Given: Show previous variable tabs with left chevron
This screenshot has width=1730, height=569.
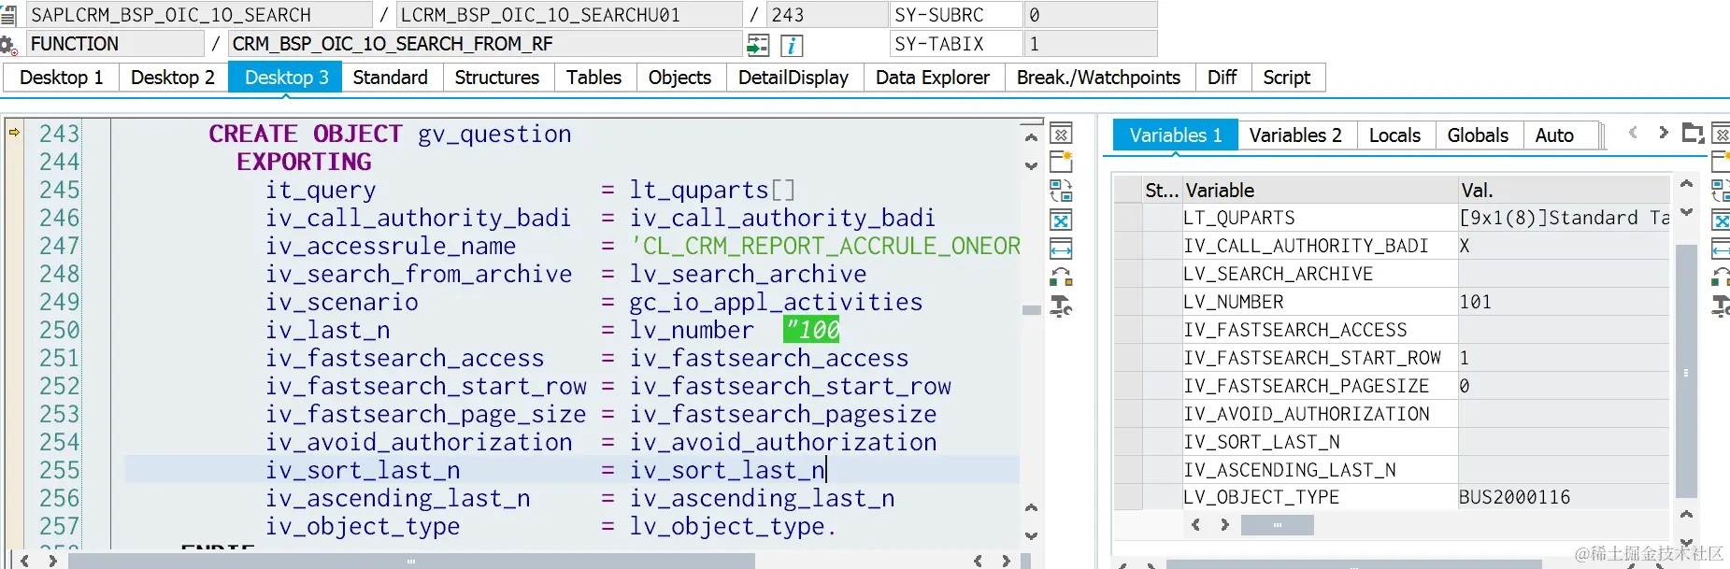Looking at the screenshot, I should coord(1633,133).
